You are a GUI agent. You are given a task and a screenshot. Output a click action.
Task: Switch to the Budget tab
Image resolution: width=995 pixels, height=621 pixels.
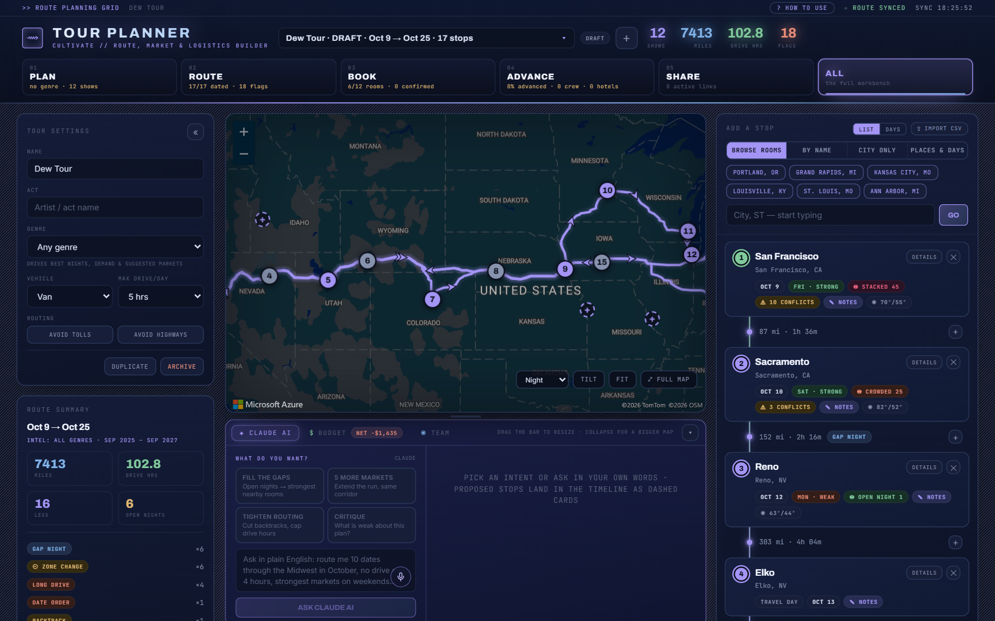click(x=355, y=433)
